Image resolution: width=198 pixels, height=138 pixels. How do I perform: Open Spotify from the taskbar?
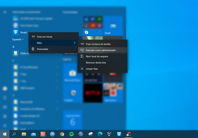click(x=71, y=134)
